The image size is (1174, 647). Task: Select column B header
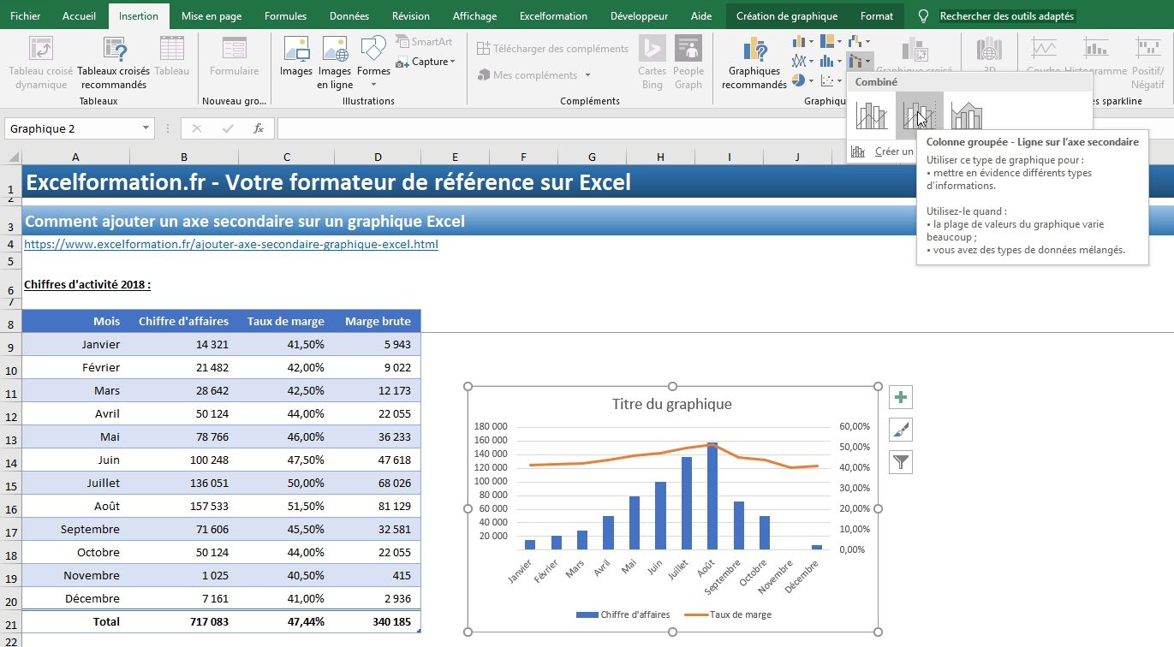[184, 157]
